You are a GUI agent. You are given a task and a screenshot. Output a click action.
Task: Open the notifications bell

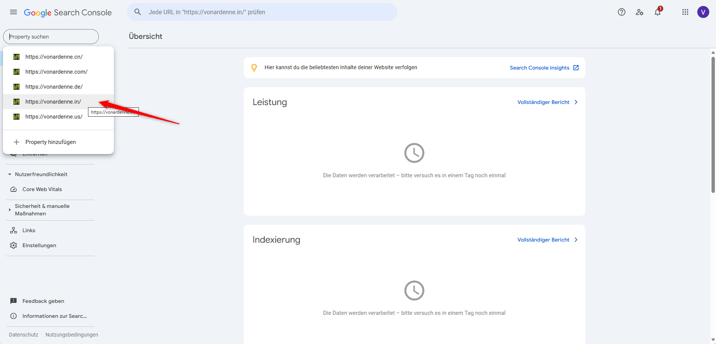tap(658, 12)
